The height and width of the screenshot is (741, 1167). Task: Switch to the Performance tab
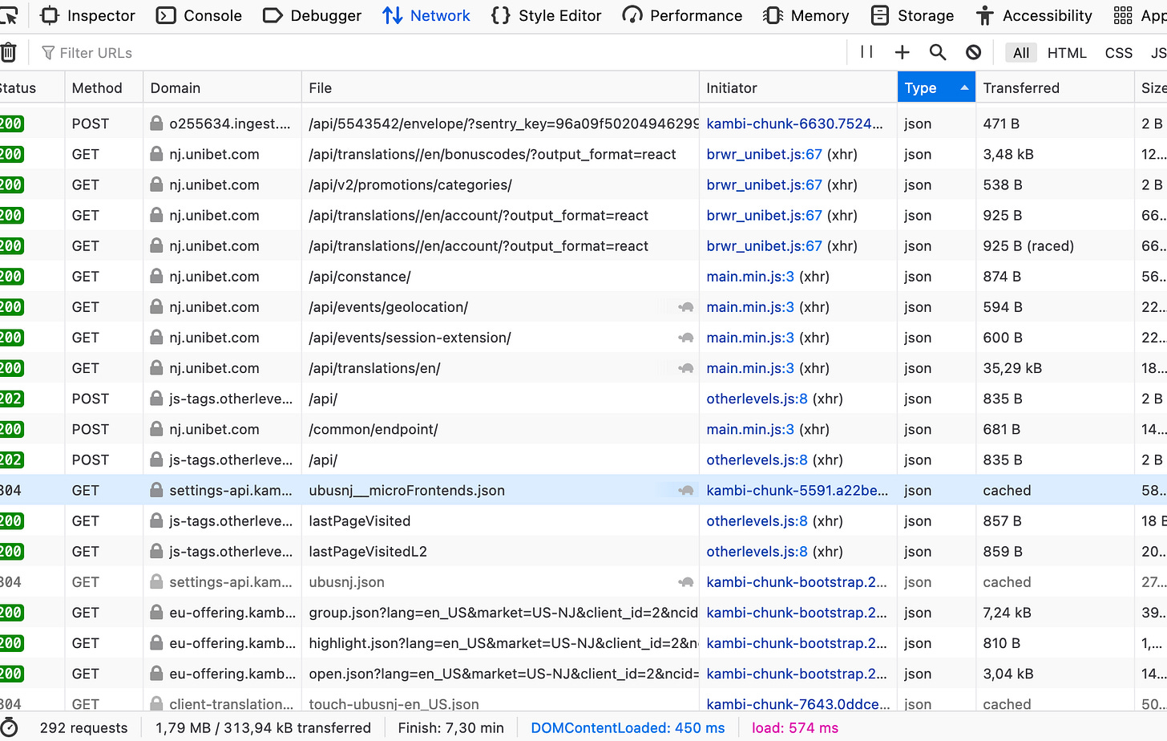(682, 15)
